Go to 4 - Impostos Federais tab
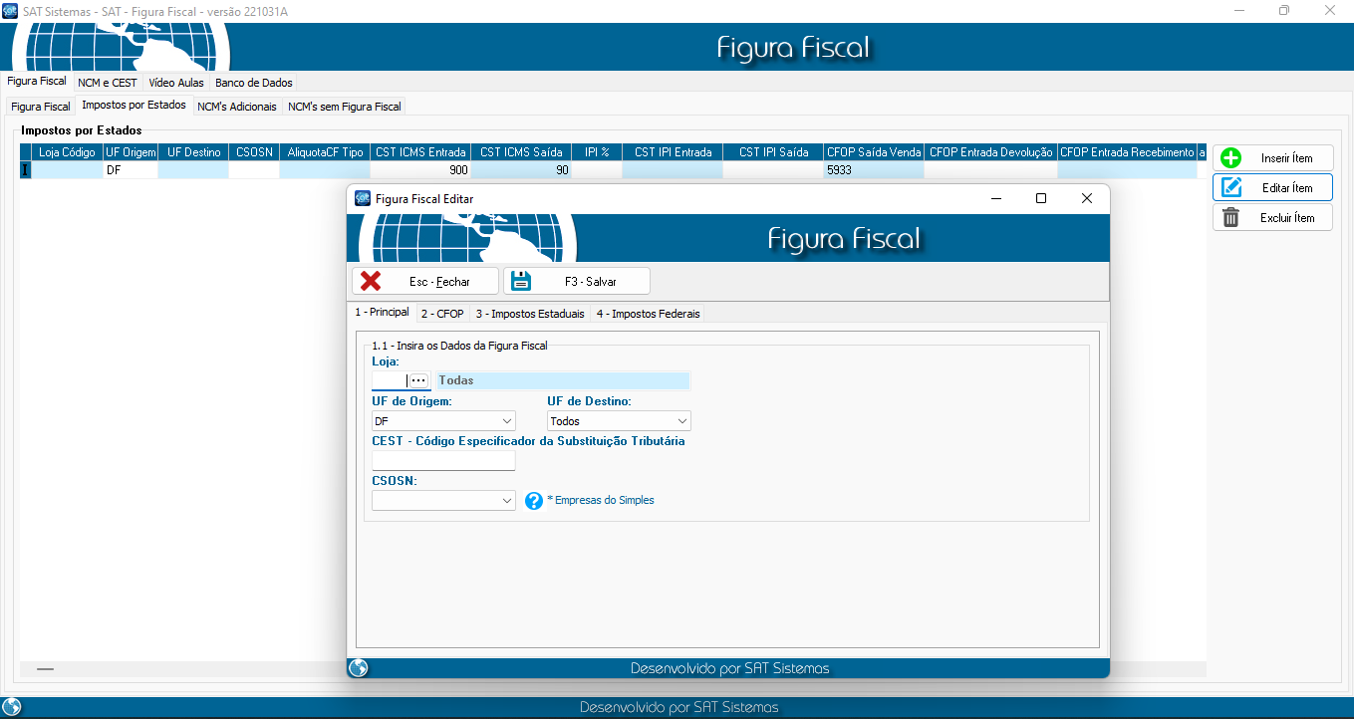1354x719 pixels. (648, 314)
